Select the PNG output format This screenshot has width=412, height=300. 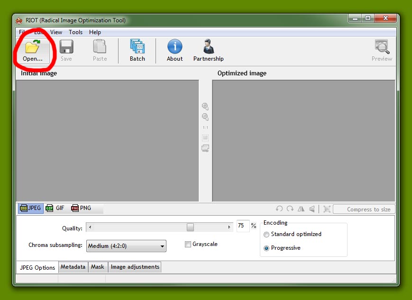81,208
